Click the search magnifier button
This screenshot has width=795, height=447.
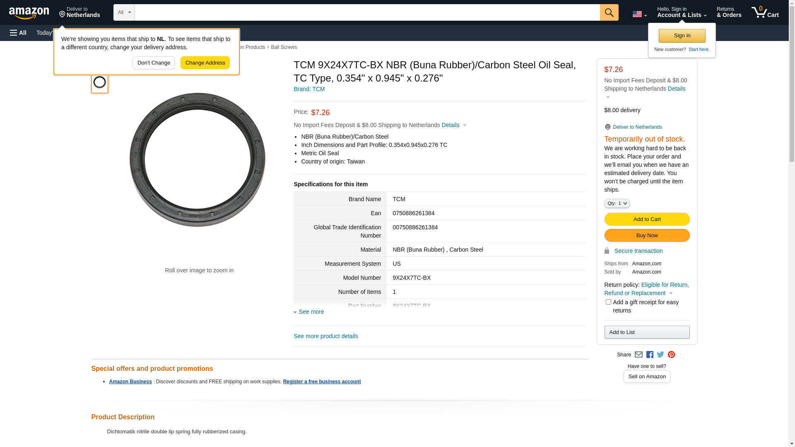pos(609,12)
